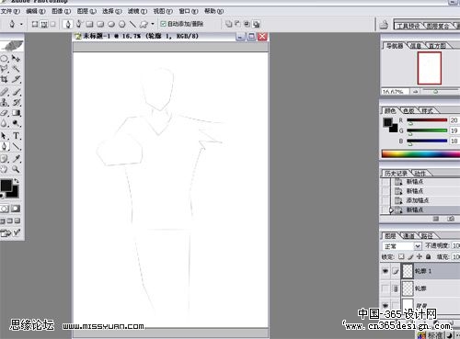Pick Custom Shape in options bar
This screenshot has height=339, width=460.
click(x=144, y=24)
